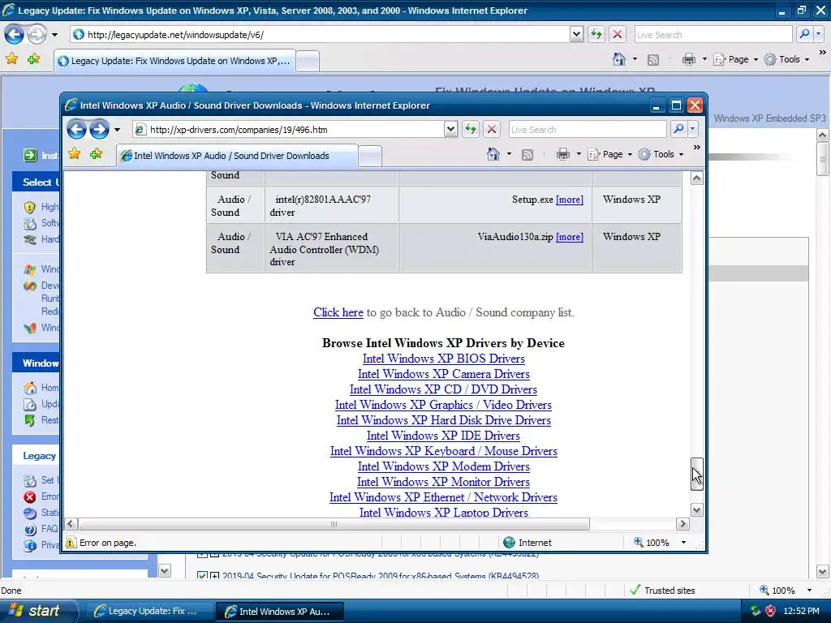Open Intel Windows XP Graphics / Video Drivers
The image size is (831, 623).
pyautogui.click(x=443, y=405)
